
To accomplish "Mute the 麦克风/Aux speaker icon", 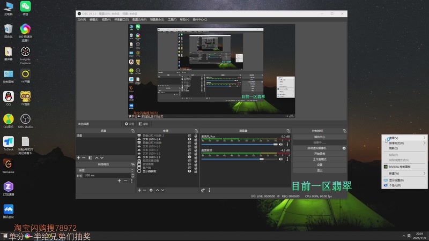I will (x=280, y=144).
